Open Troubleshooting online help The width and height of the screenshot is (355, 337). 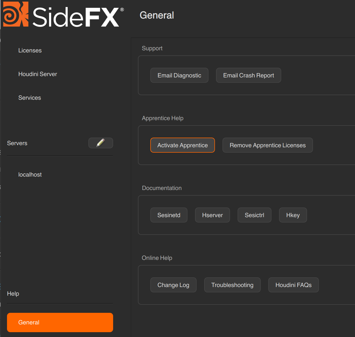pos(232,285)
